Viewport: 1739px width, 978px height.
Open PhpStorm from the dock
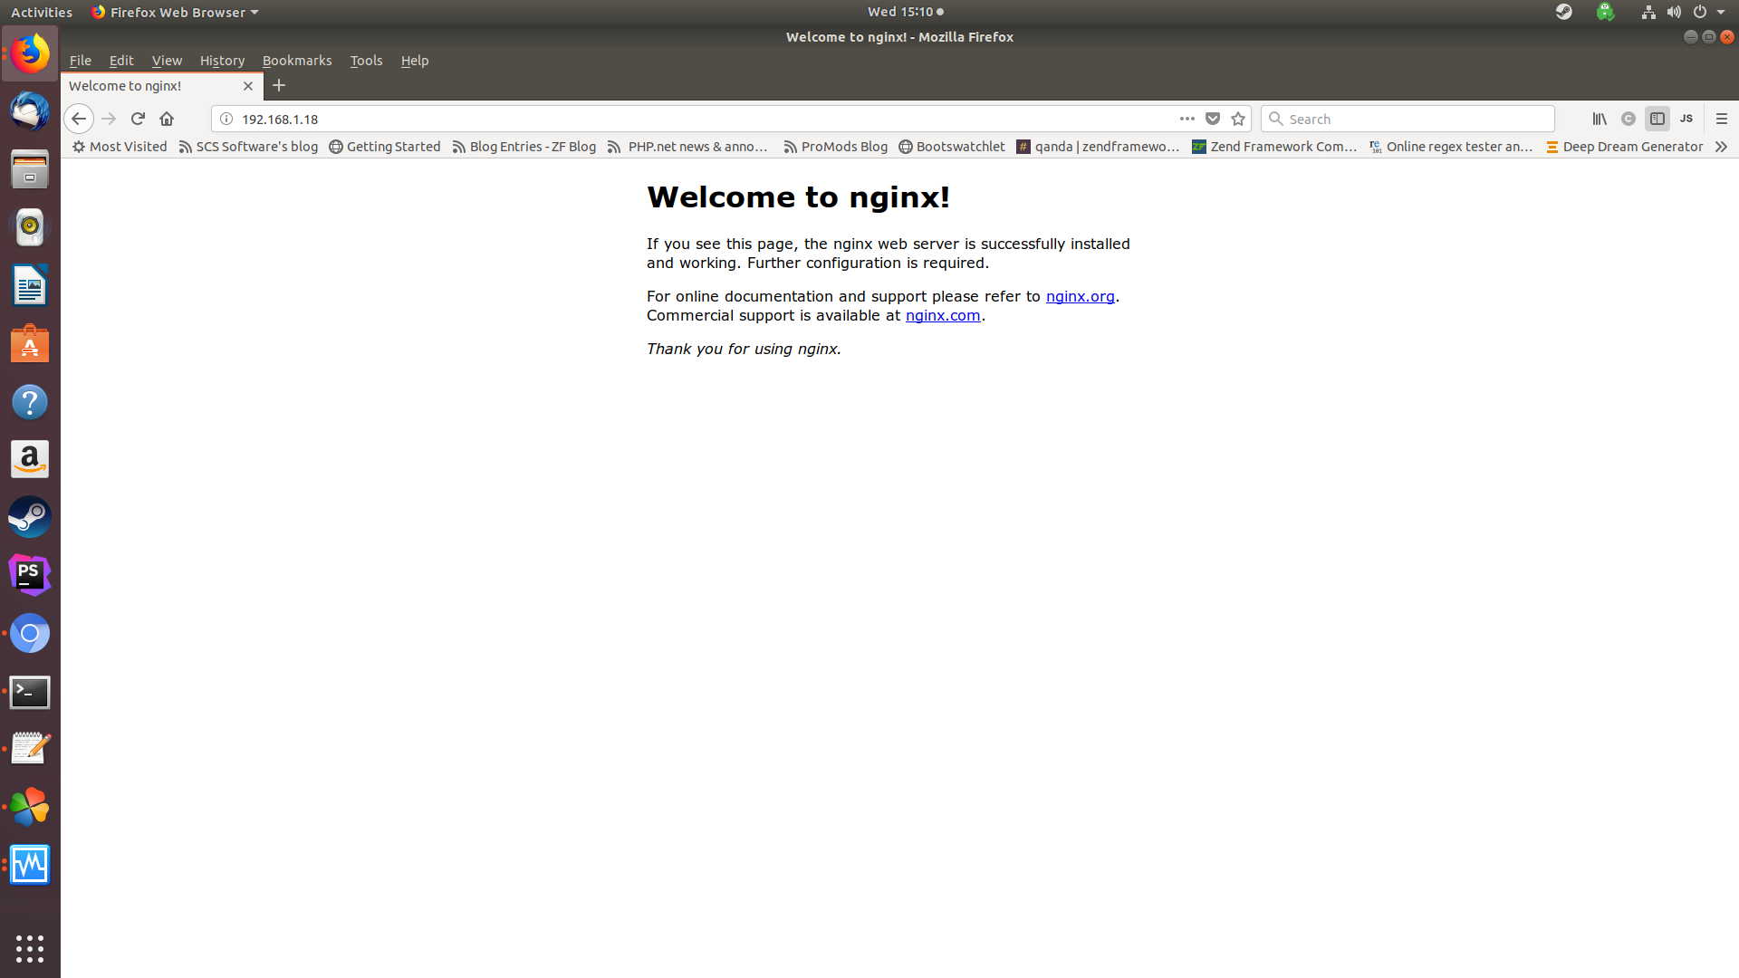tap(30, 575)
